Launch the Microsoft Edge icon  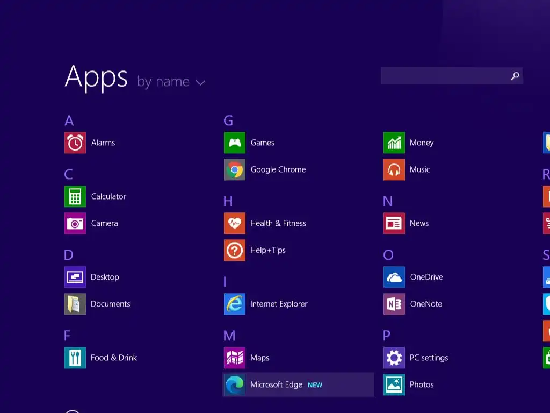235,384
